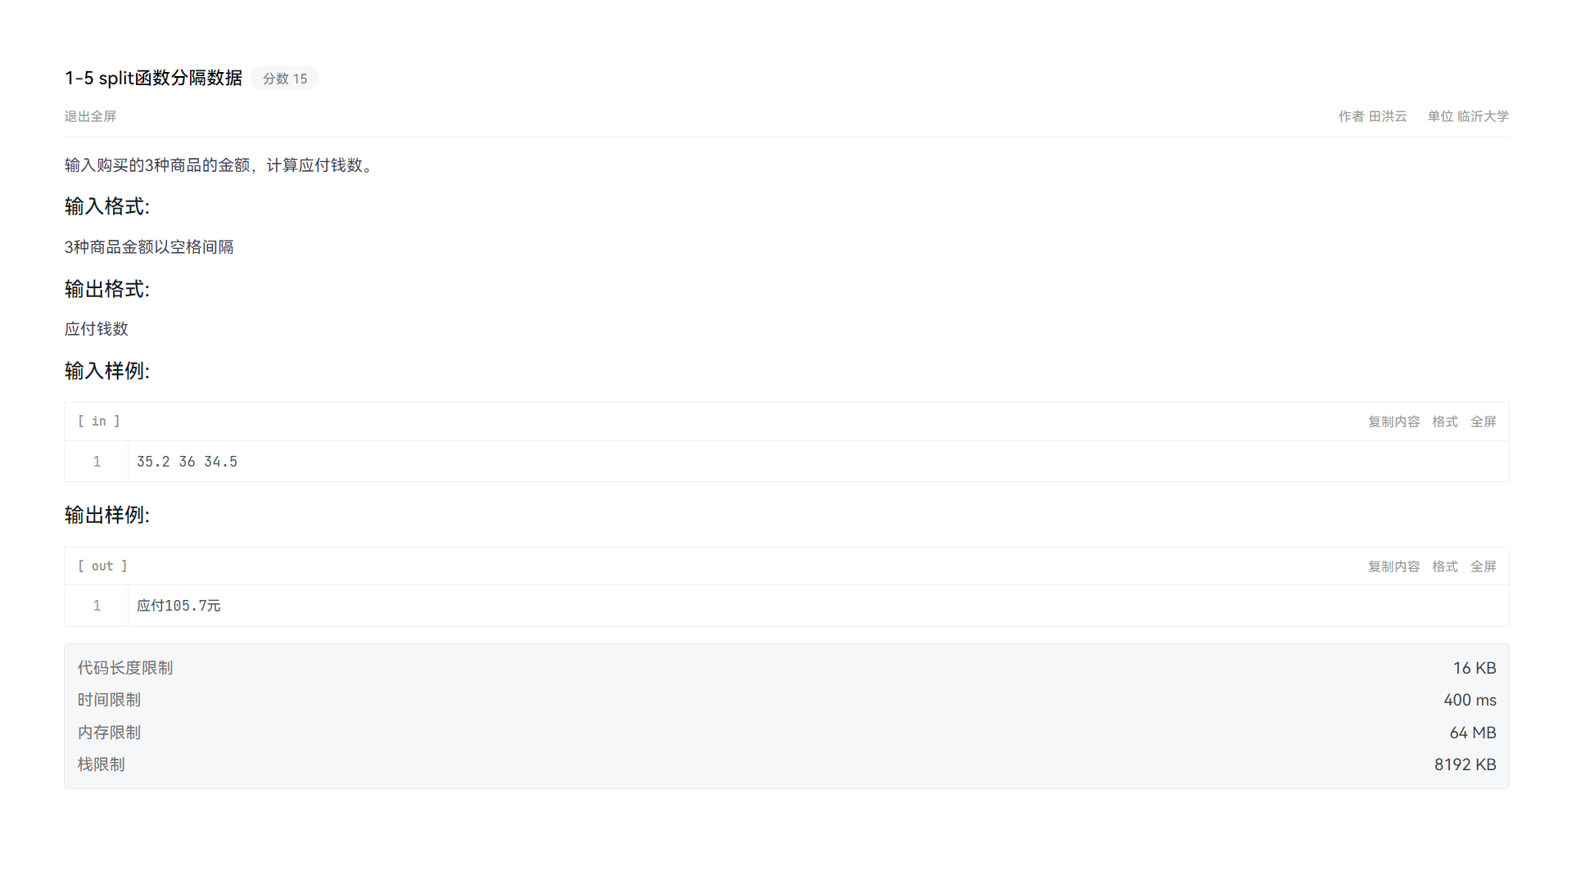The image size is (1572, 884).
Task: Click the output sample line 应付105.7元
Action: 178,606
